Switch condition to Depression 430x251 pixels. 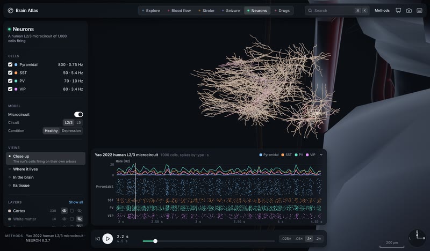pos(71,131)
